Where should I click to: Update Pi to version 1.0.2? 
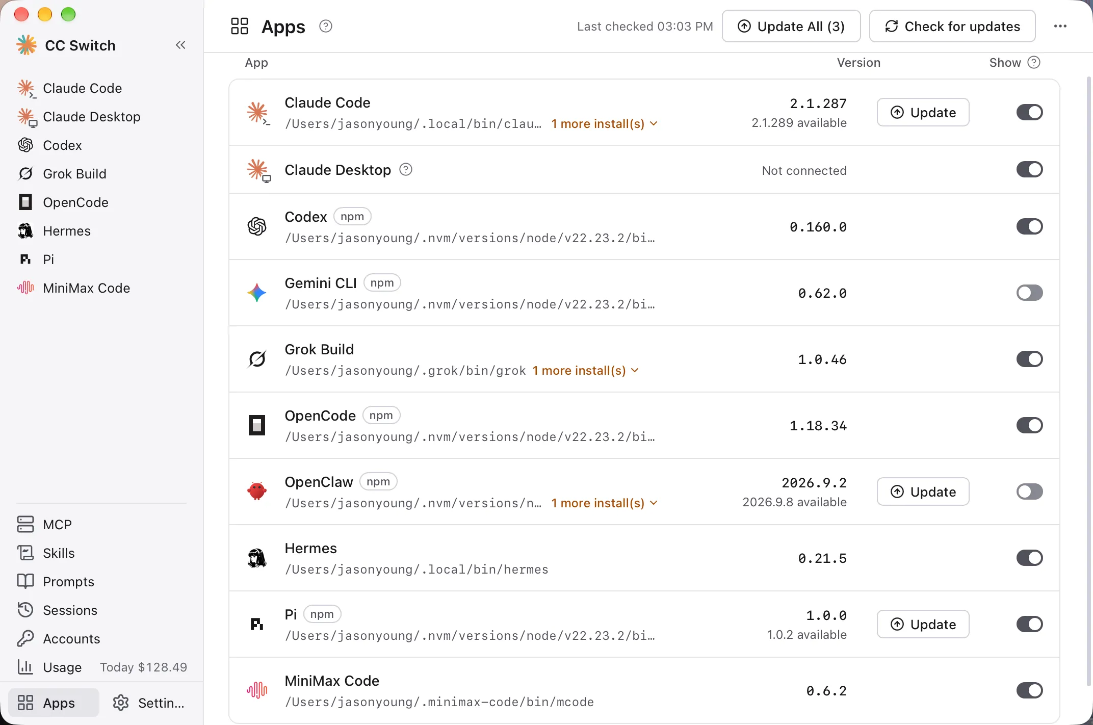[x=923, y=624]
